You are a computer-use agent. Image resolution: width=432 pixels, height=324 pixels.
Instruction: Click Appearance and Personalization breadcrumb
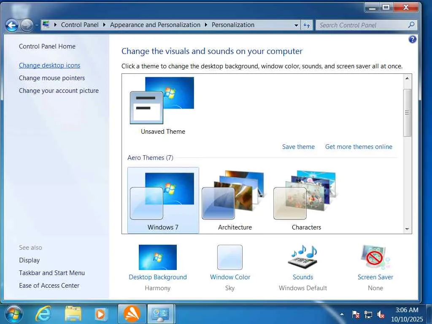[x=155, y=25]
